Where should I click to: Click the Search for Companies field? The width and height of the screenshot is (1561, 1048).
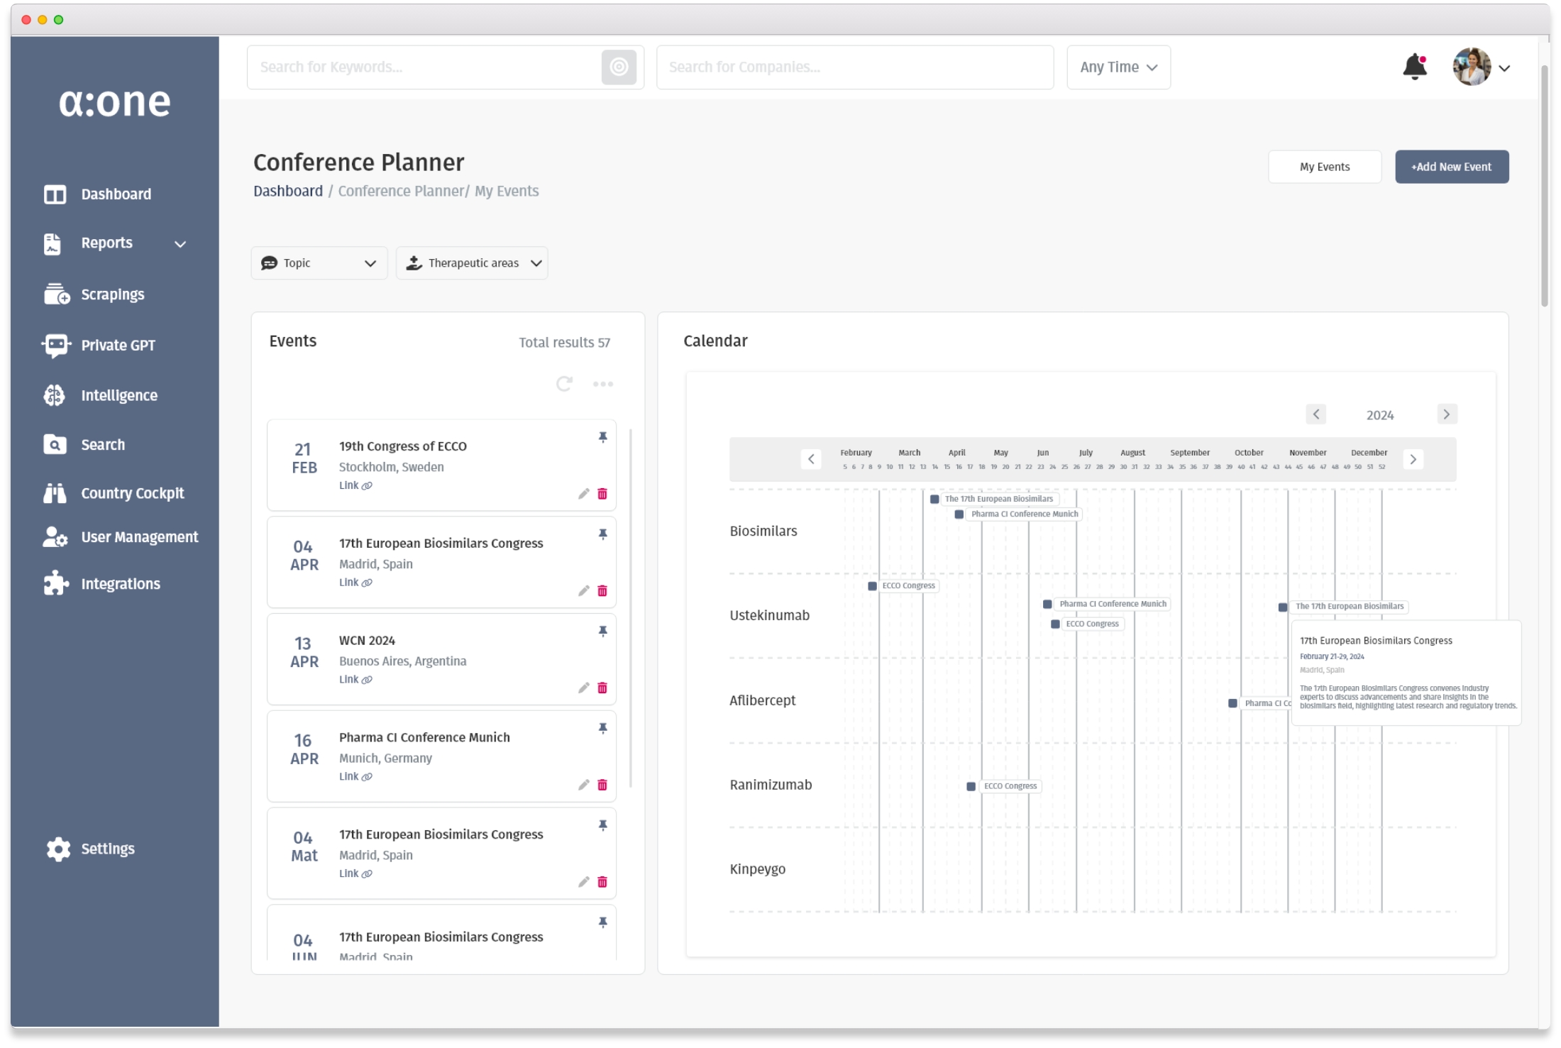[x=854, y=67]
